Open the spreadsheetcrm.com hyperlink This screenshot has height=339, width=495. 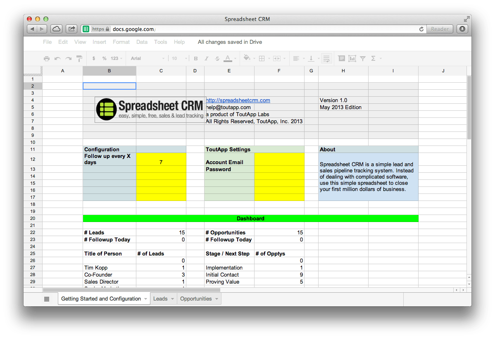tap(238, 100)
